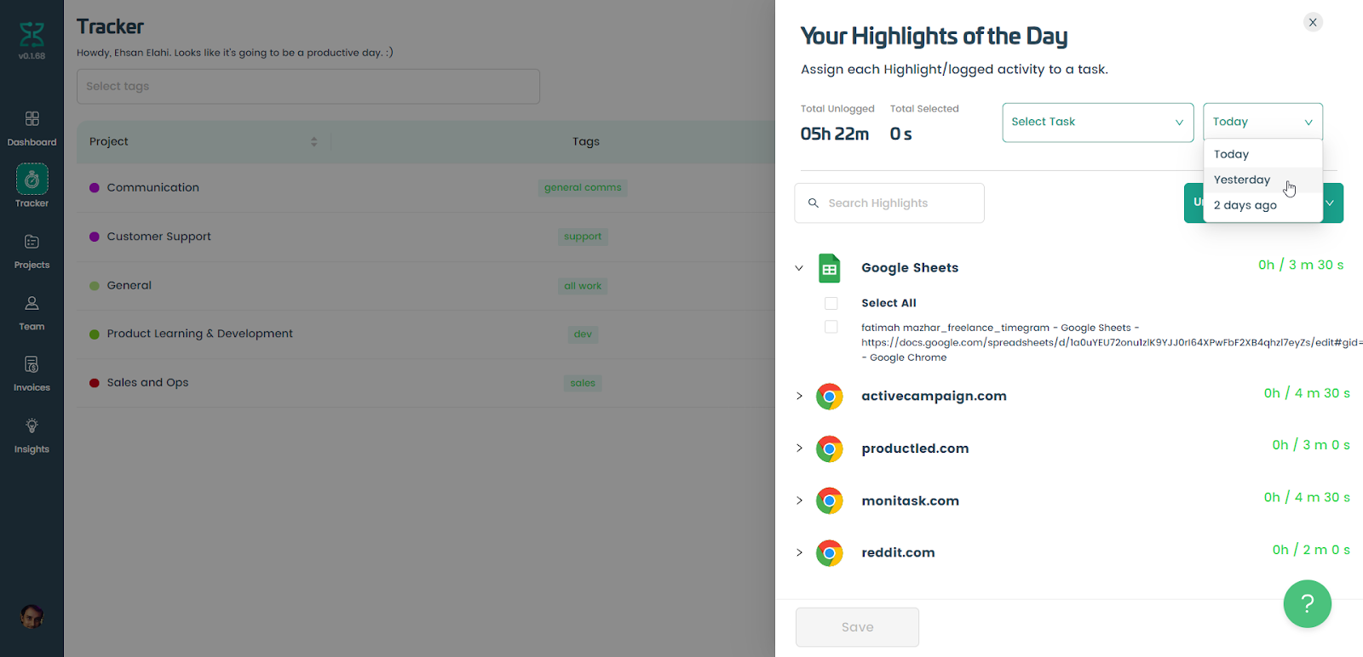The height and width of the screenshot is (657, 1363).
Task: Click the Chrome icon beside productled.com
Action: (x=829, y=448)
